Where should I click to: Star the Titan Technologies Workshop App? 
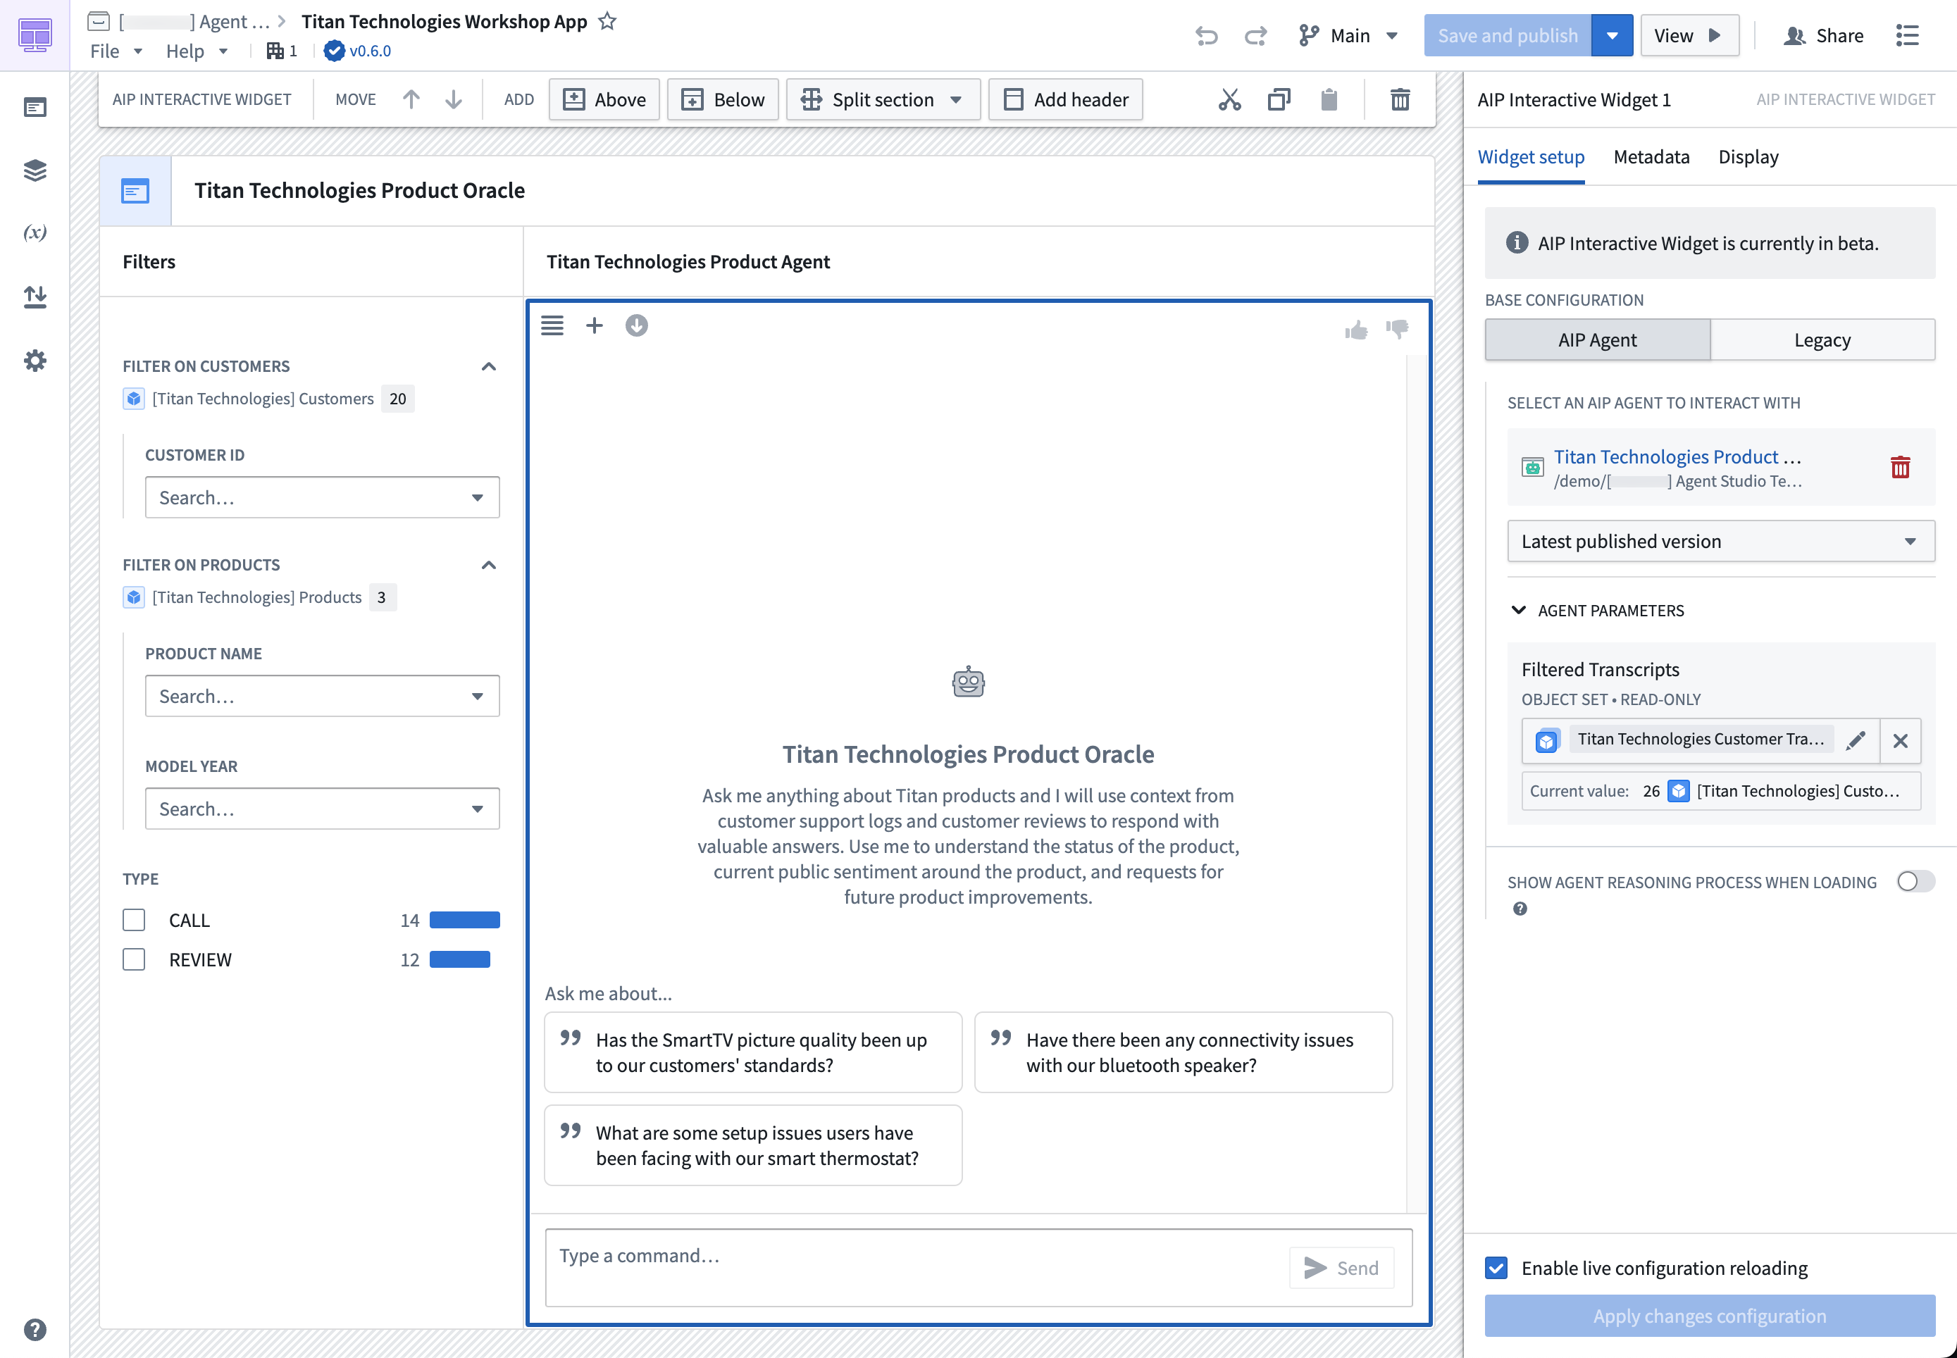[x=607, y=21]
